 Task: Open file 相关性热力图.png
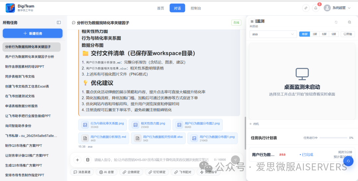149,125
